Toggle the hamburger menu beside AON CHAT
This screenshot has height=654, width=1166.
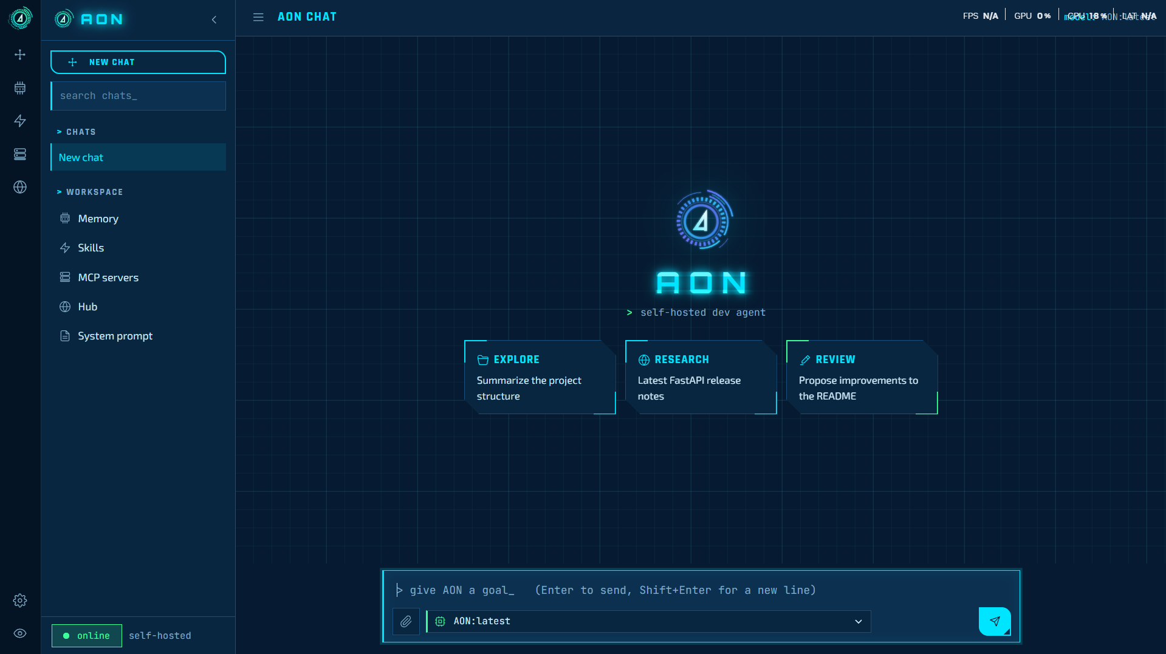(258, 17)
